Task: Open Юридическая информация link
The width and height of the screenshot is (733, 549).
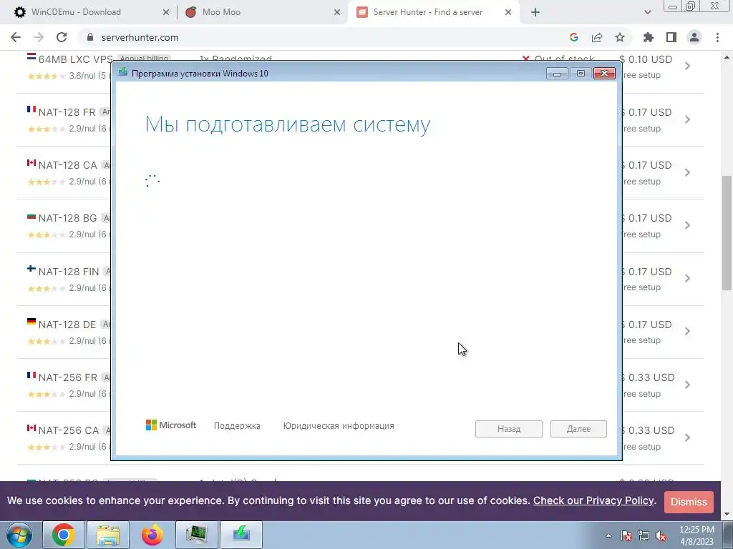Action: coord(339,426)
